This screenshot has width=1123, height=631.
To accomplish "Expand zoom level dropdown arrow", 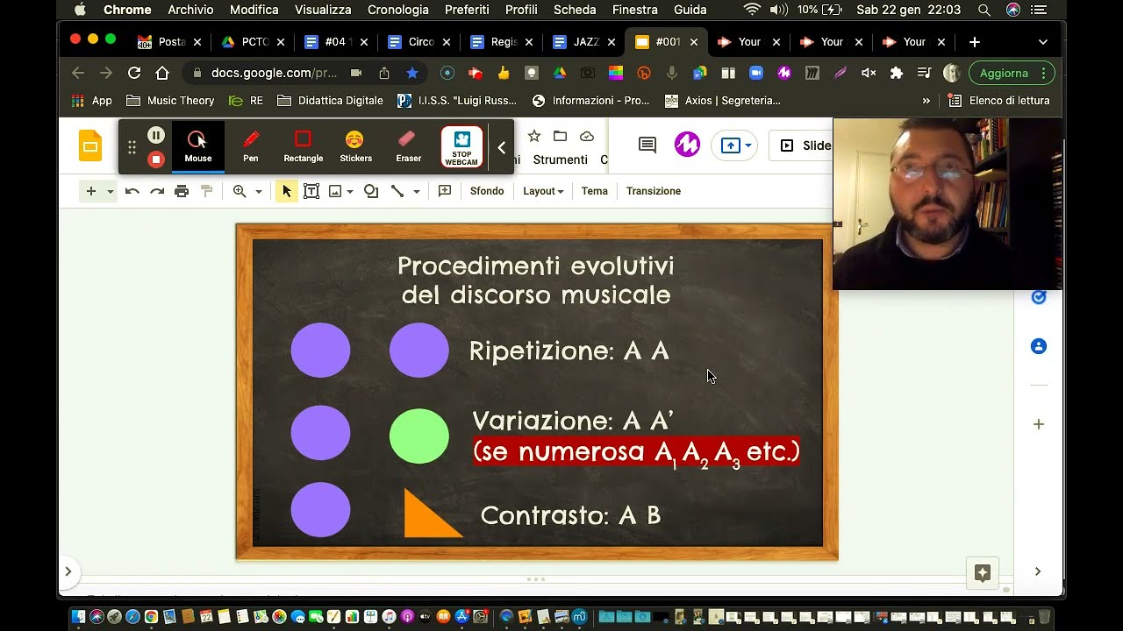I will point(258,191).
